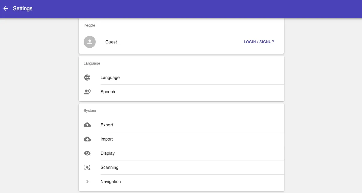
Task: Select the Export option
Action: (x=107, y=125)
